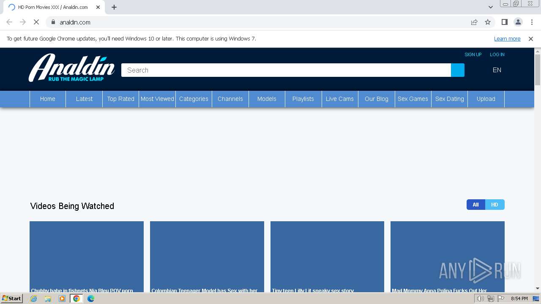
Task: Open the taskbar clock showing 8:54 PM
Action: pos(519,299)
